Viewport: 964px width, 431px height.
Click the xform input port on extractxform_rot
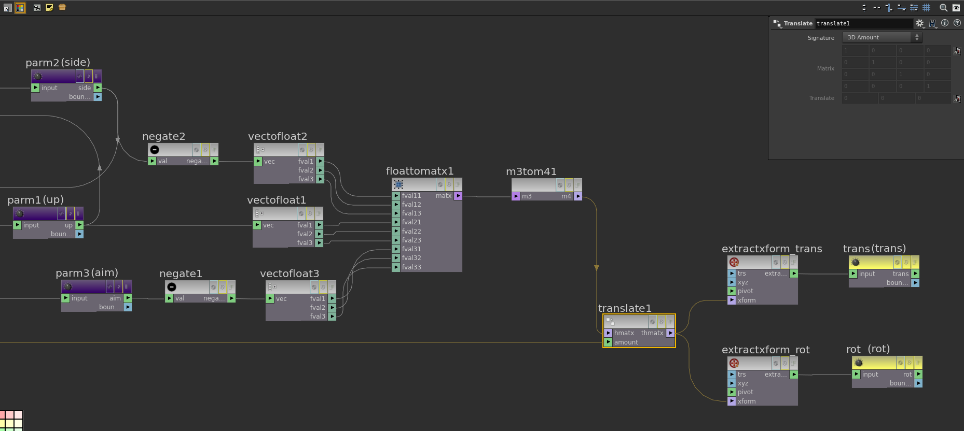point(732,401)
